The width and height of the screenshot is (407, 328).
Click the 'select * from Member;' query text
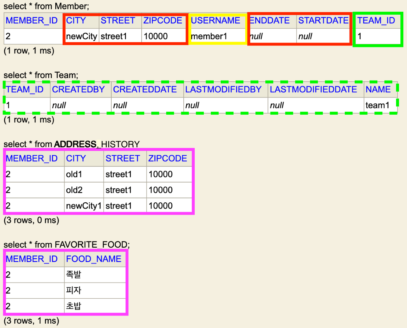46,6
